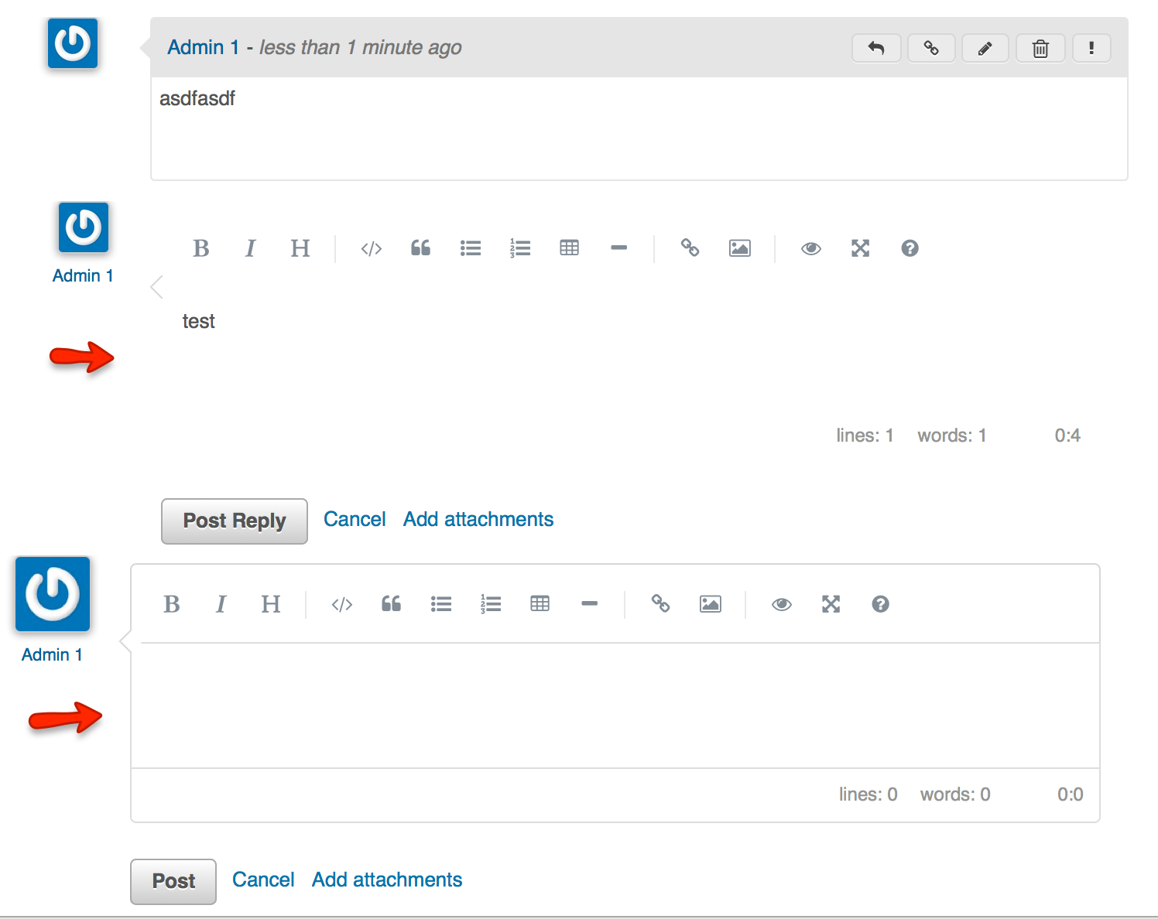Toggle preview eye in the bottom editor
The height and width of the screenshot is (919, 1158).
tap(781, 604)
